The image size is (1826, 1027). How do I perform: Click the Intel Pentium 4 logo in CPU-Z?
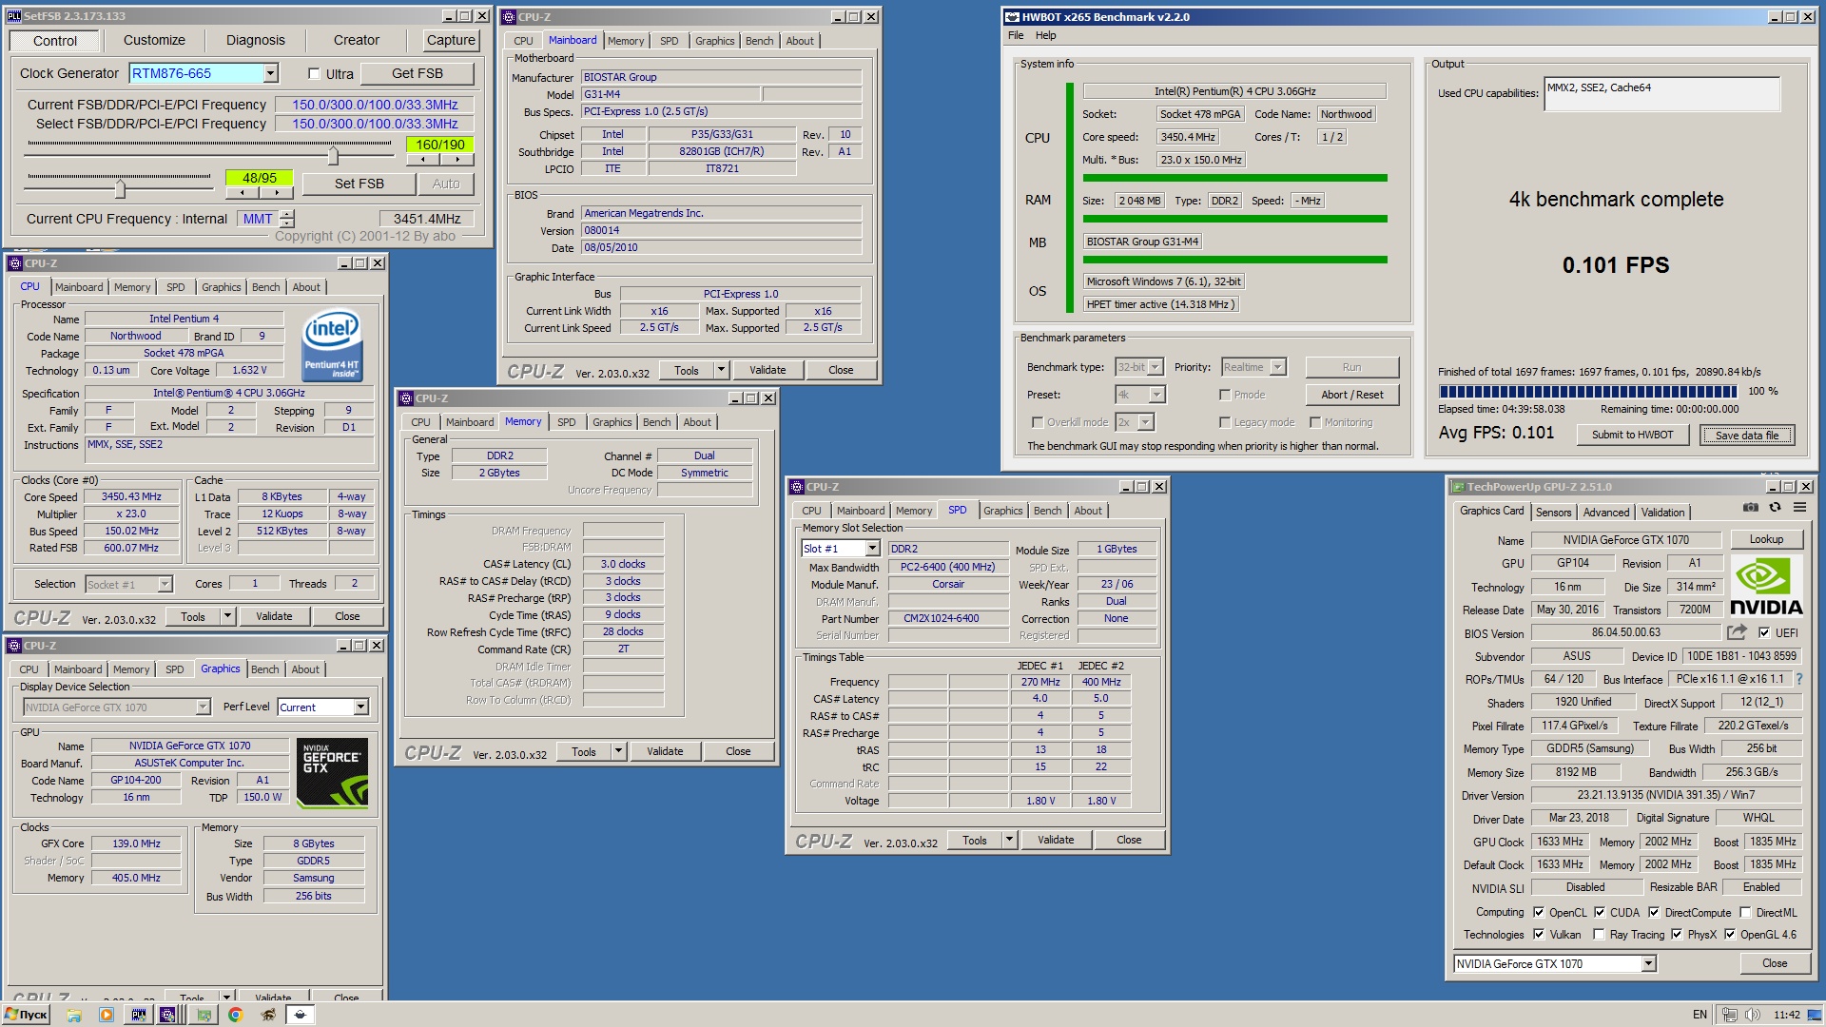pos(332,345)
